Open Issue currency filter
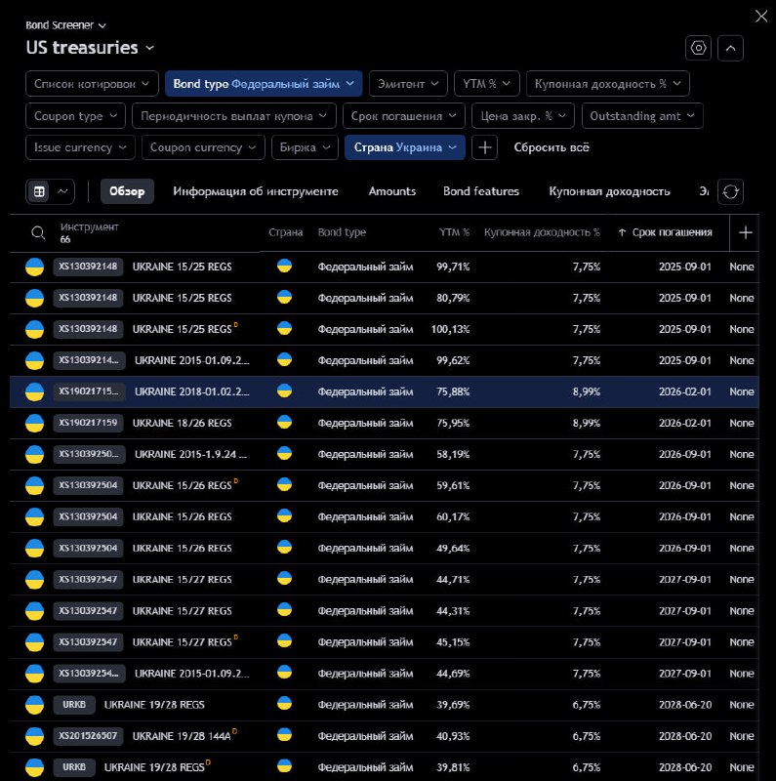Image resolution: width=776 pixels, height=781 pixels. 80,147
